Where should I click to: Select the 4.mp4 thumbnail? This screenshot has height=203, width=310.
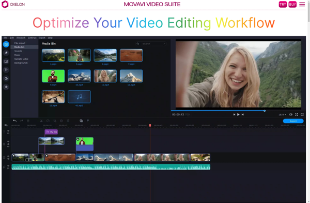pos(53,55)
